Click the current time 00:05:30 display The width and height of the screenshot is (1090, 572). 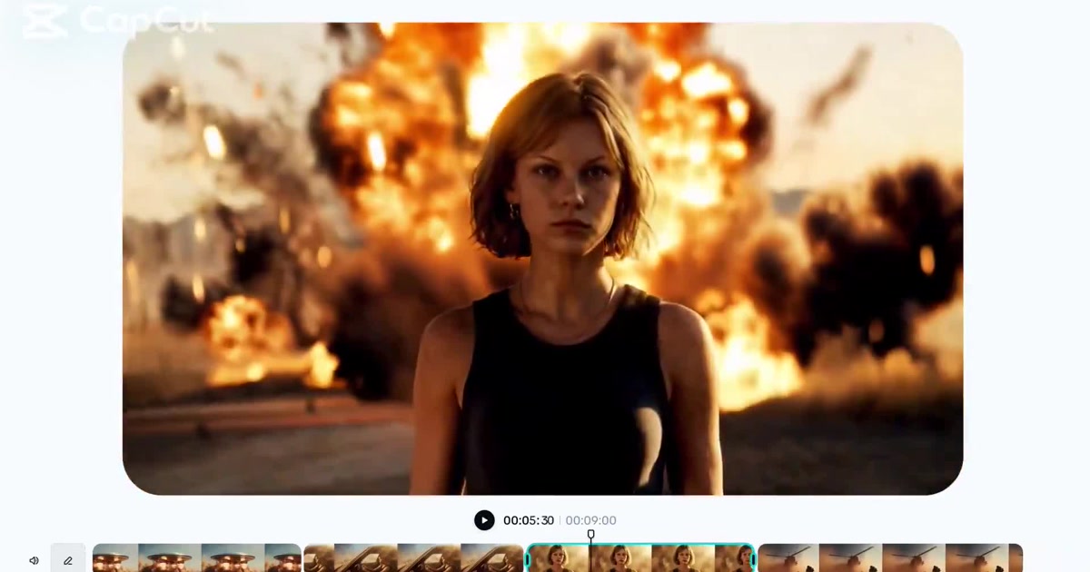[x=528, y=520]
